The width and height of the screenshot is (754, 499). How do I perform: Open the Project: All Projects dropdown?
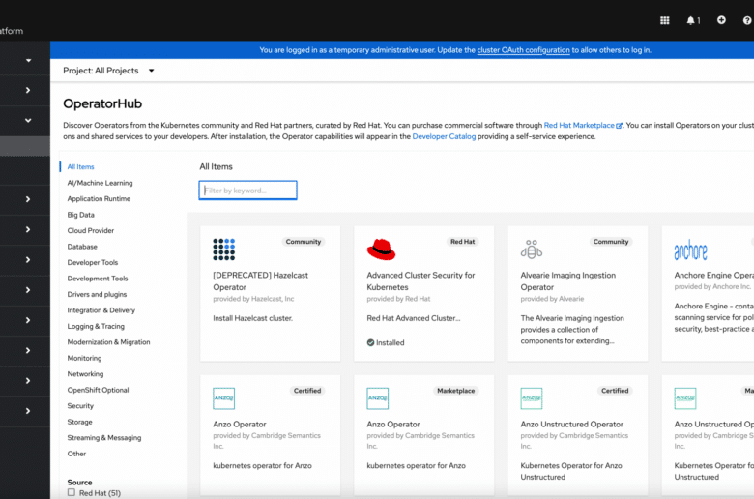(108, 71)
